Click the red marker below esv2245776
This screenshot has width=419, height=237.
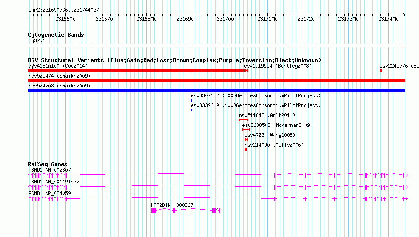click(x=381, y=71)
